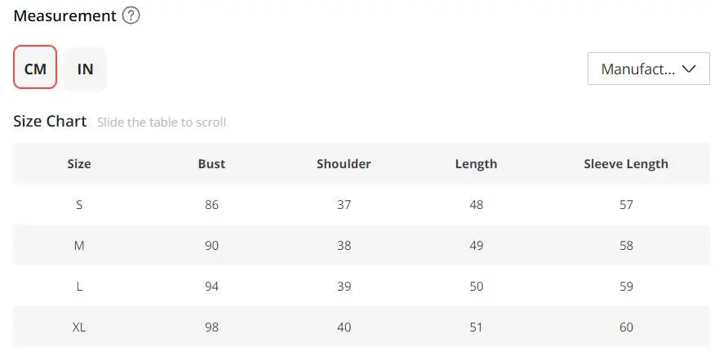Click the Size column header
The height and width of the screenshot is (356, 719).
(x=79, y=163)
